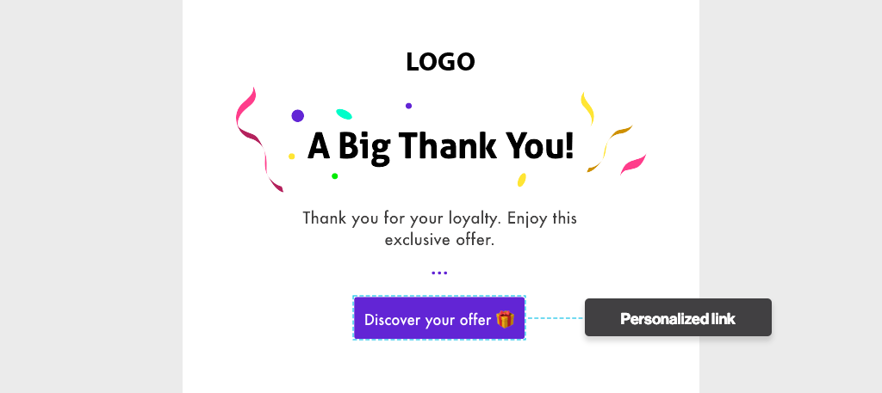Image resolution: width=882 pixels, height=393 pixels.
Task: Click the gray area left of email
Action: (x=90, y=196)
